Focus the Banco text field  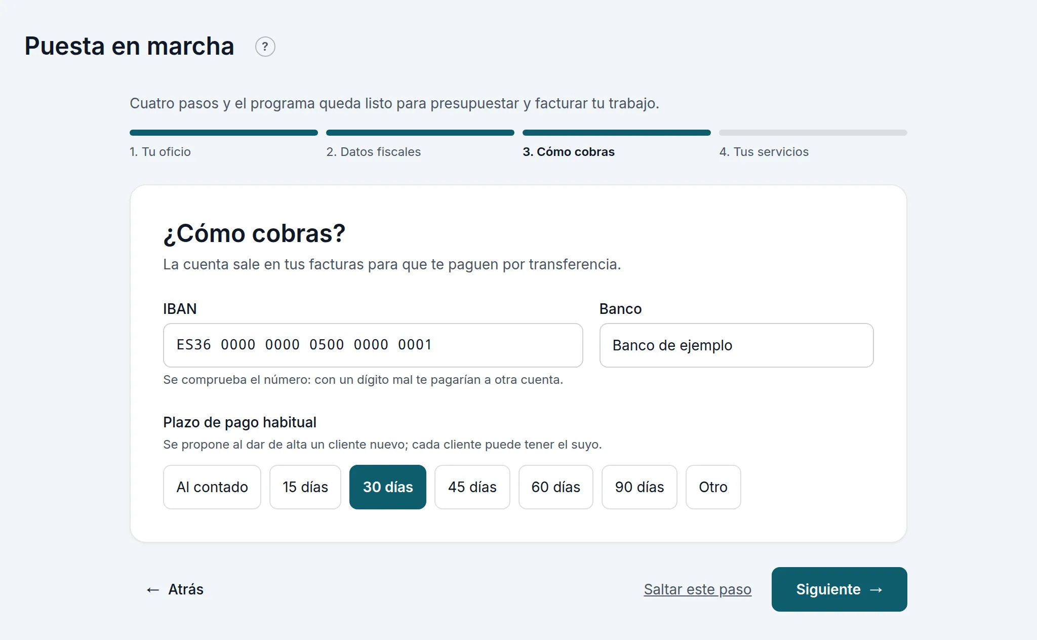tap(737, 345)
